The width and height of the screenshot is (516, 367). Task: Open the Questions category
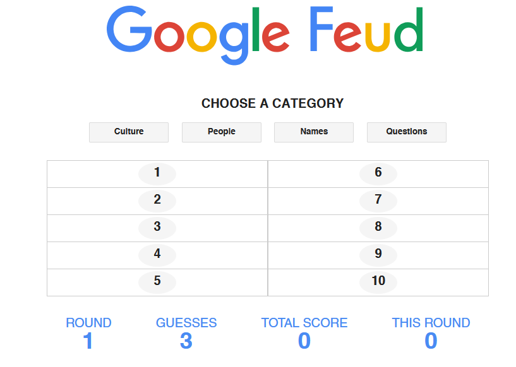coord(406,132)
